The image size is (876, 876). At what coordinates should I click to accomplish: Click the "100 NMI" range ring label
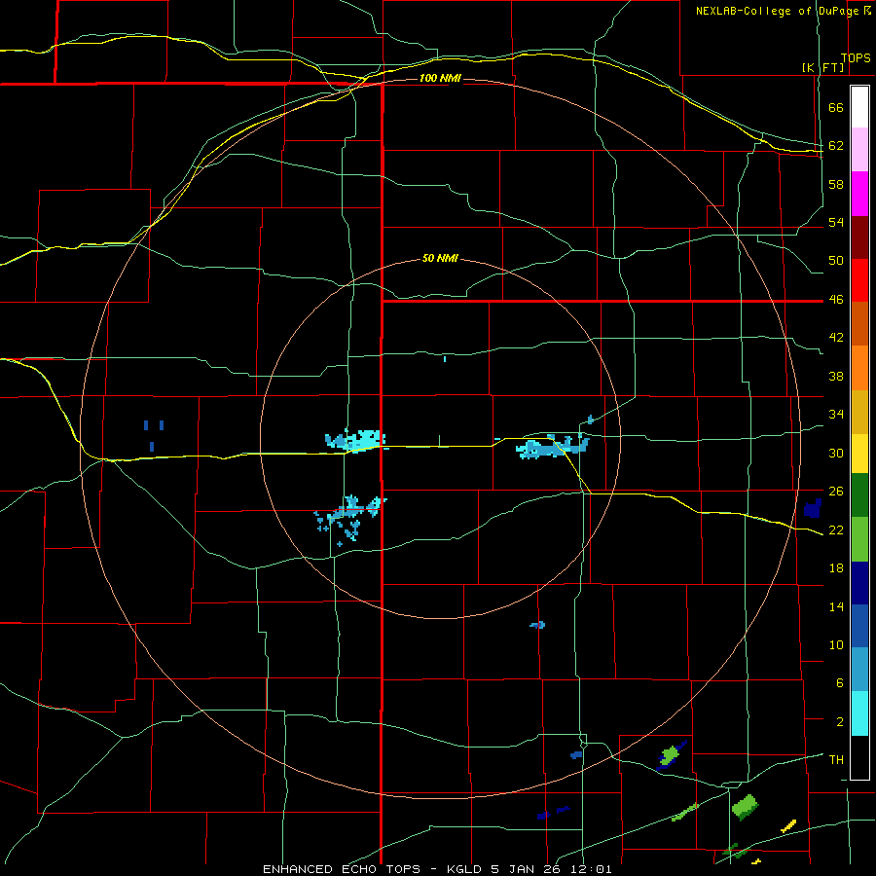pos(440,78)
